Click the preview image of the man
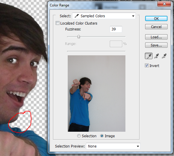The height and width of the screenshot is (156, 174). (97, 93)
